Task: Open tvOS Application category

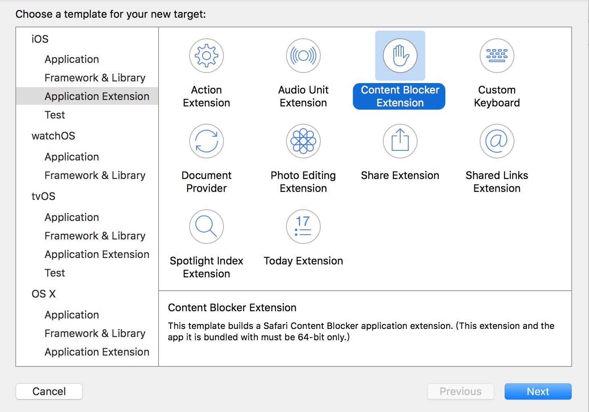Action: click(72, 217)
